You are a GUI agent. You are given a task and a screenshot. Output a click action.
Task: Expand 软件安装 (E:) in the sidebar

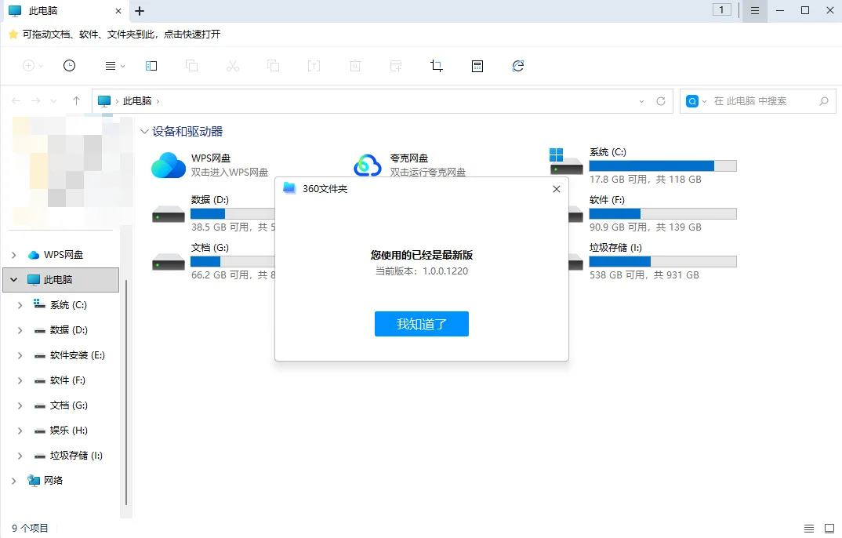(x=20, y=355)
